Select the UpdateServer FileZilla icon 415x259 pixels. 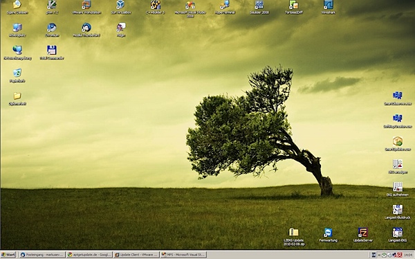363,235
